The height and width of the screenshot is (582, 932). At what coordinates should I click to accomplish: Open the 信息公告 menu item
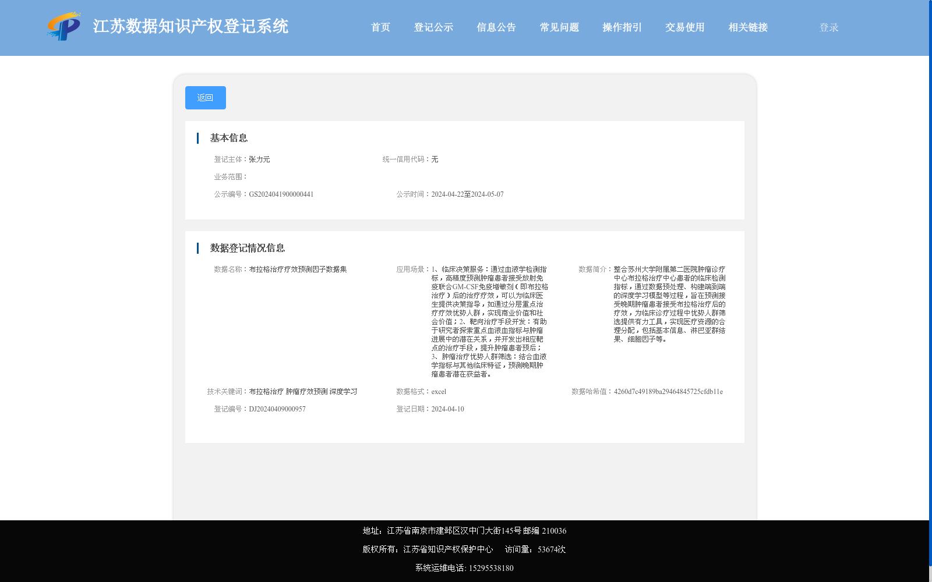(496, 27)
